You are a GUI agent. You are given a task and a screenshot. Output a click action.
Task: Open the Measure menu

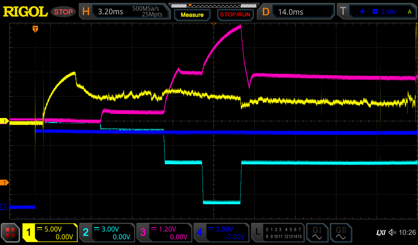tap(192, 15)
